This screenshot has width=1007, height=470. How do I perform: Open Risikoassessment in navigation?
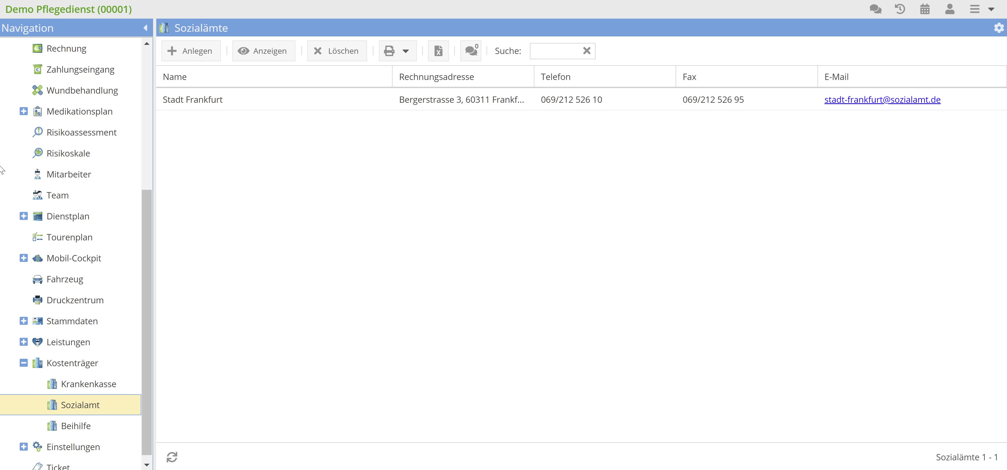point(81,132)
